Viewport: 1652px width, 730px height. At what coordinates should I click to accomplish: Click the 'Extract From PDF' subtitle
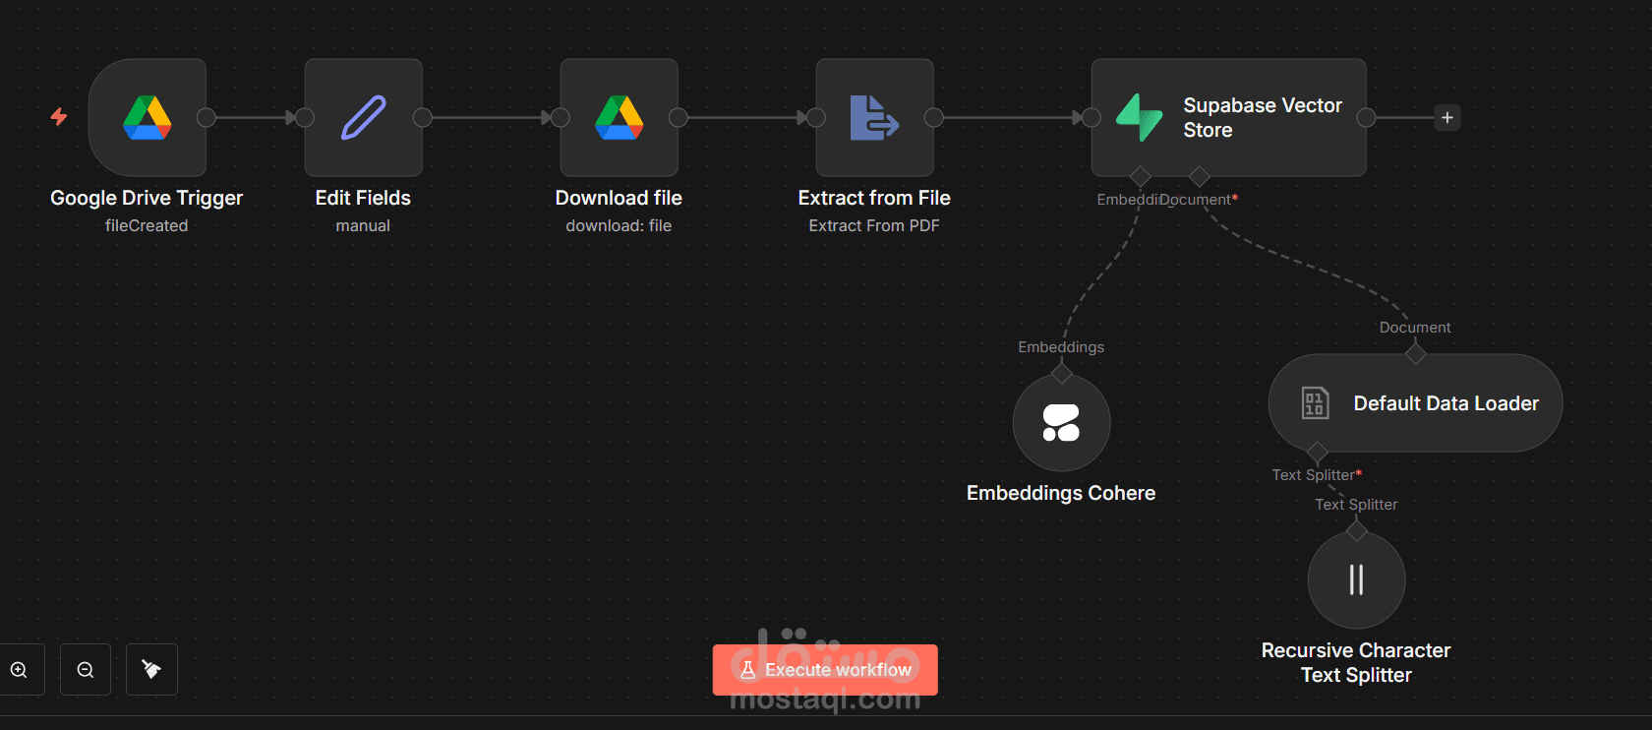point(874,225)
